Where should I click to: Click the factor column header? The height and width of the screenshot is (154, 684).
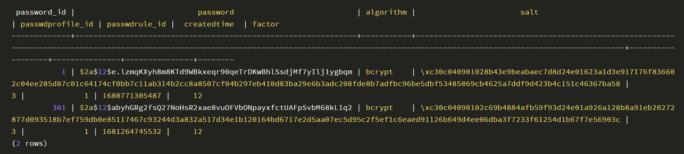[266, 24]
